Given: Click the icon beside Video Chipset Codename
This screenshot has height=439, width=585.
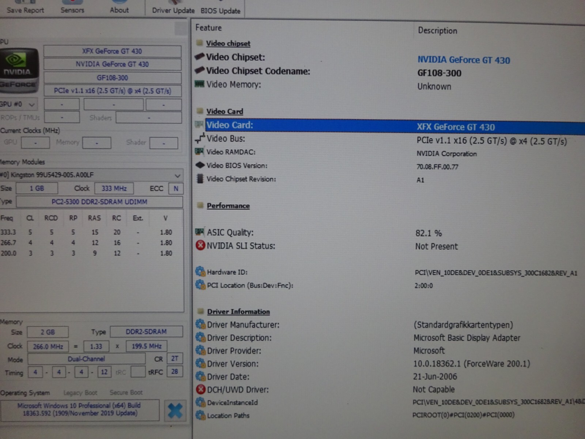Looking at the screenshot, I should pyautogui.click(x=200, y=70).
